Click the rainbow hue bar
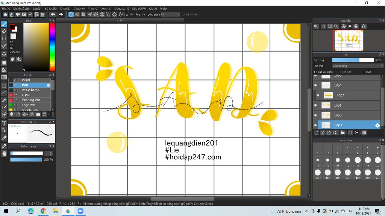 click(x=52, y=47)
